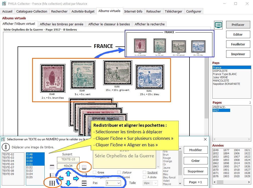Click the Editer button
253x188 pixels.
[238, 35]
